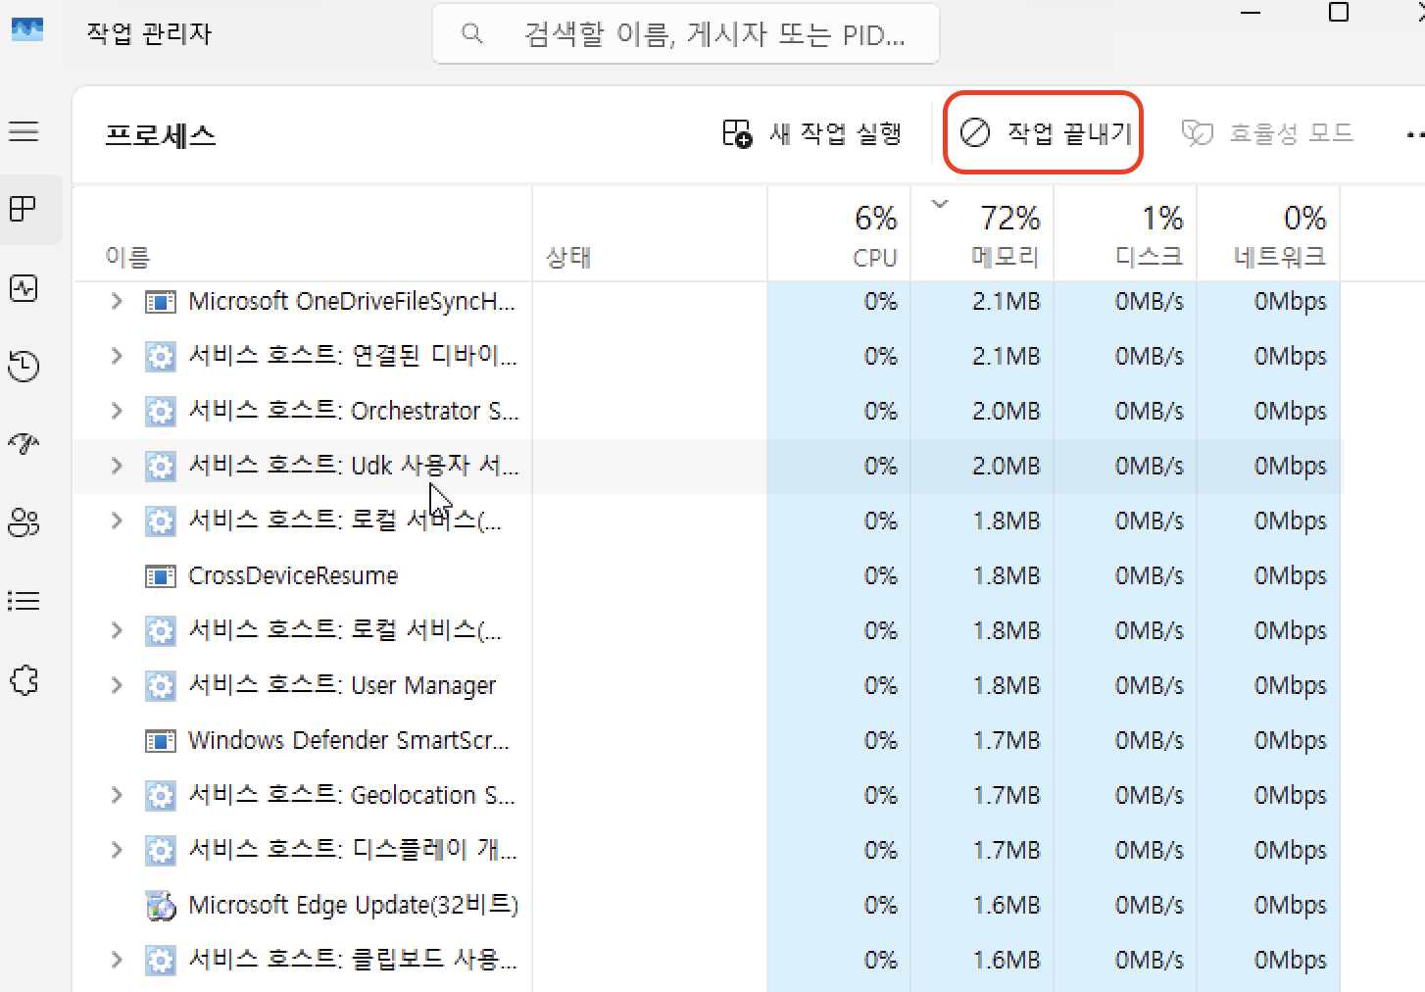Open the App history page
The image size is (1425, 992).
pyautogui.click(x=24, y=367)
